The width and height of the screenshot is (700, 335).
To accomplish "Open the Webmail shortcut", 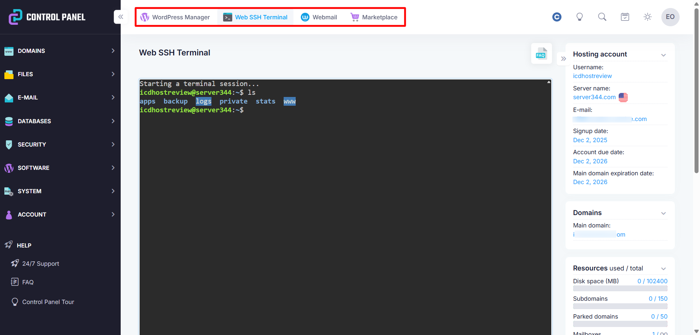I will tap(319, 17).
